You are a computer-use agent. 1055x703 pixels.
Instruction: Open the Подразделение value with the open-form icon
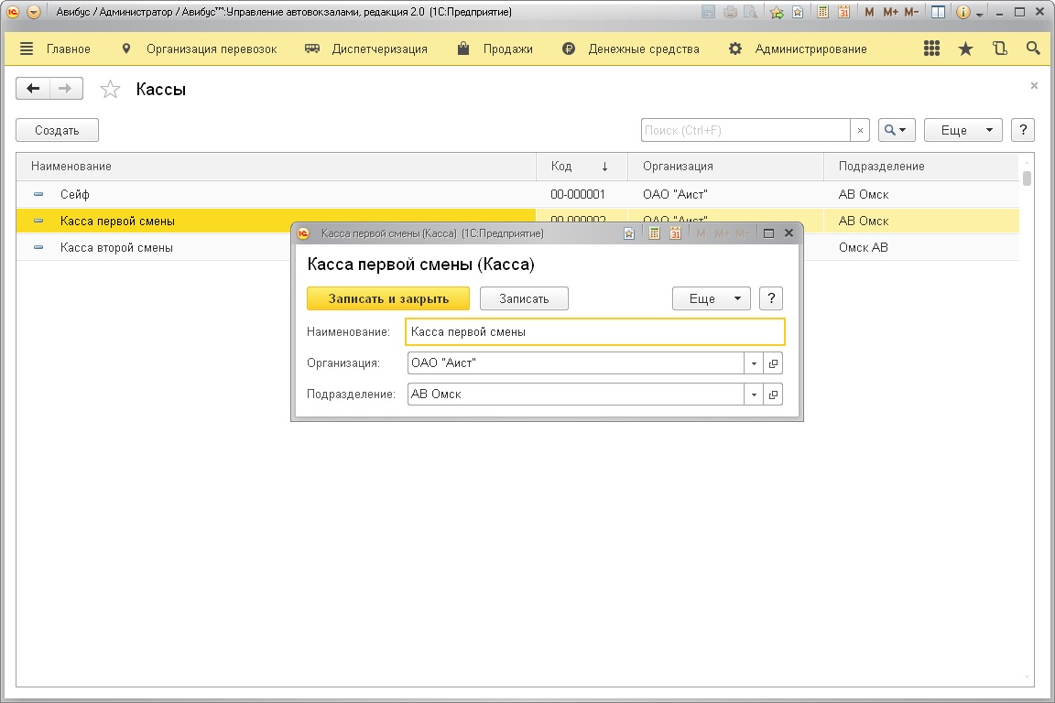point(773,395)
